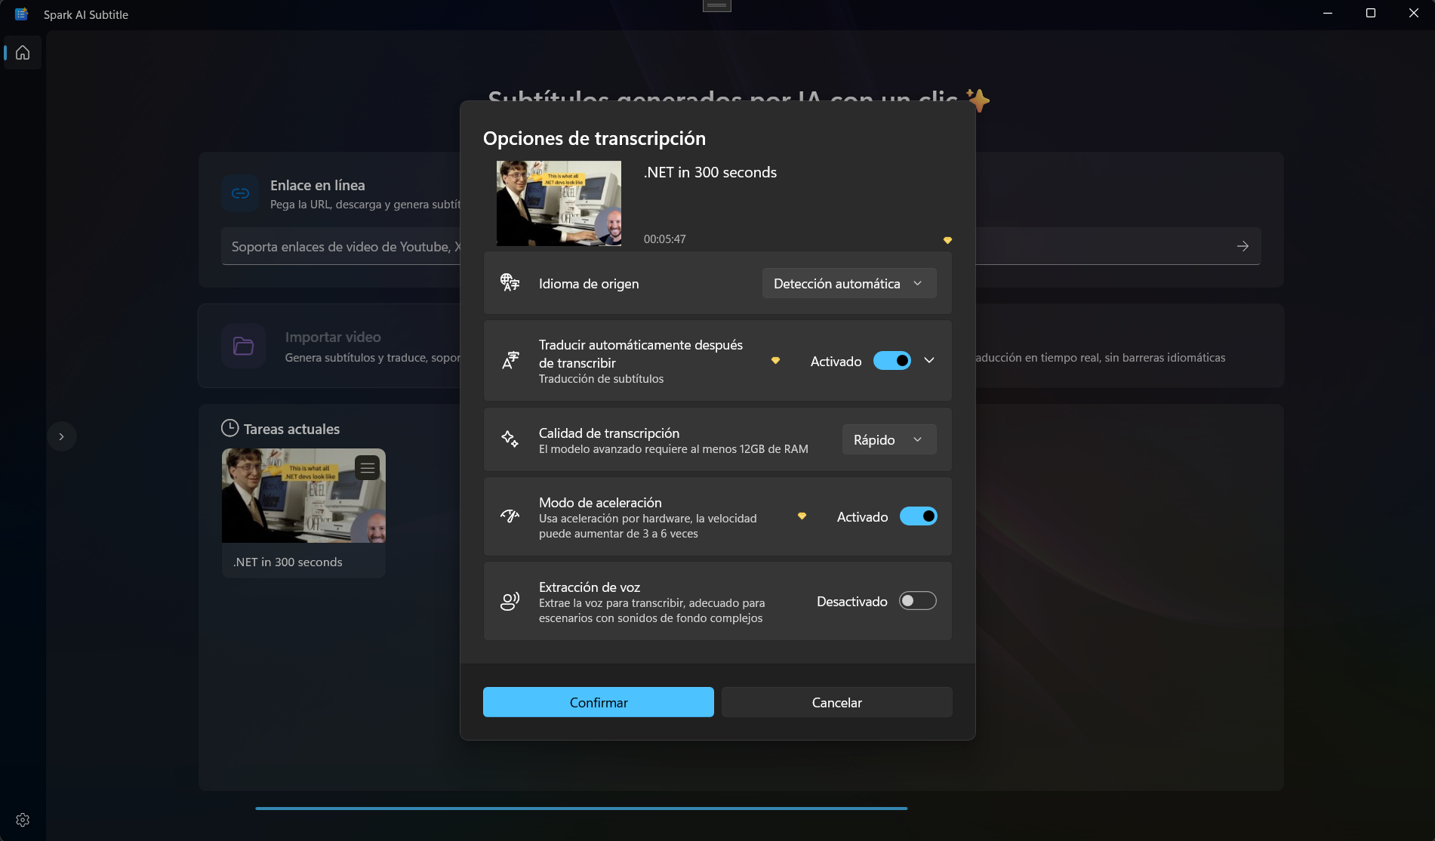Click the Enlace en línea link icon

240,193
